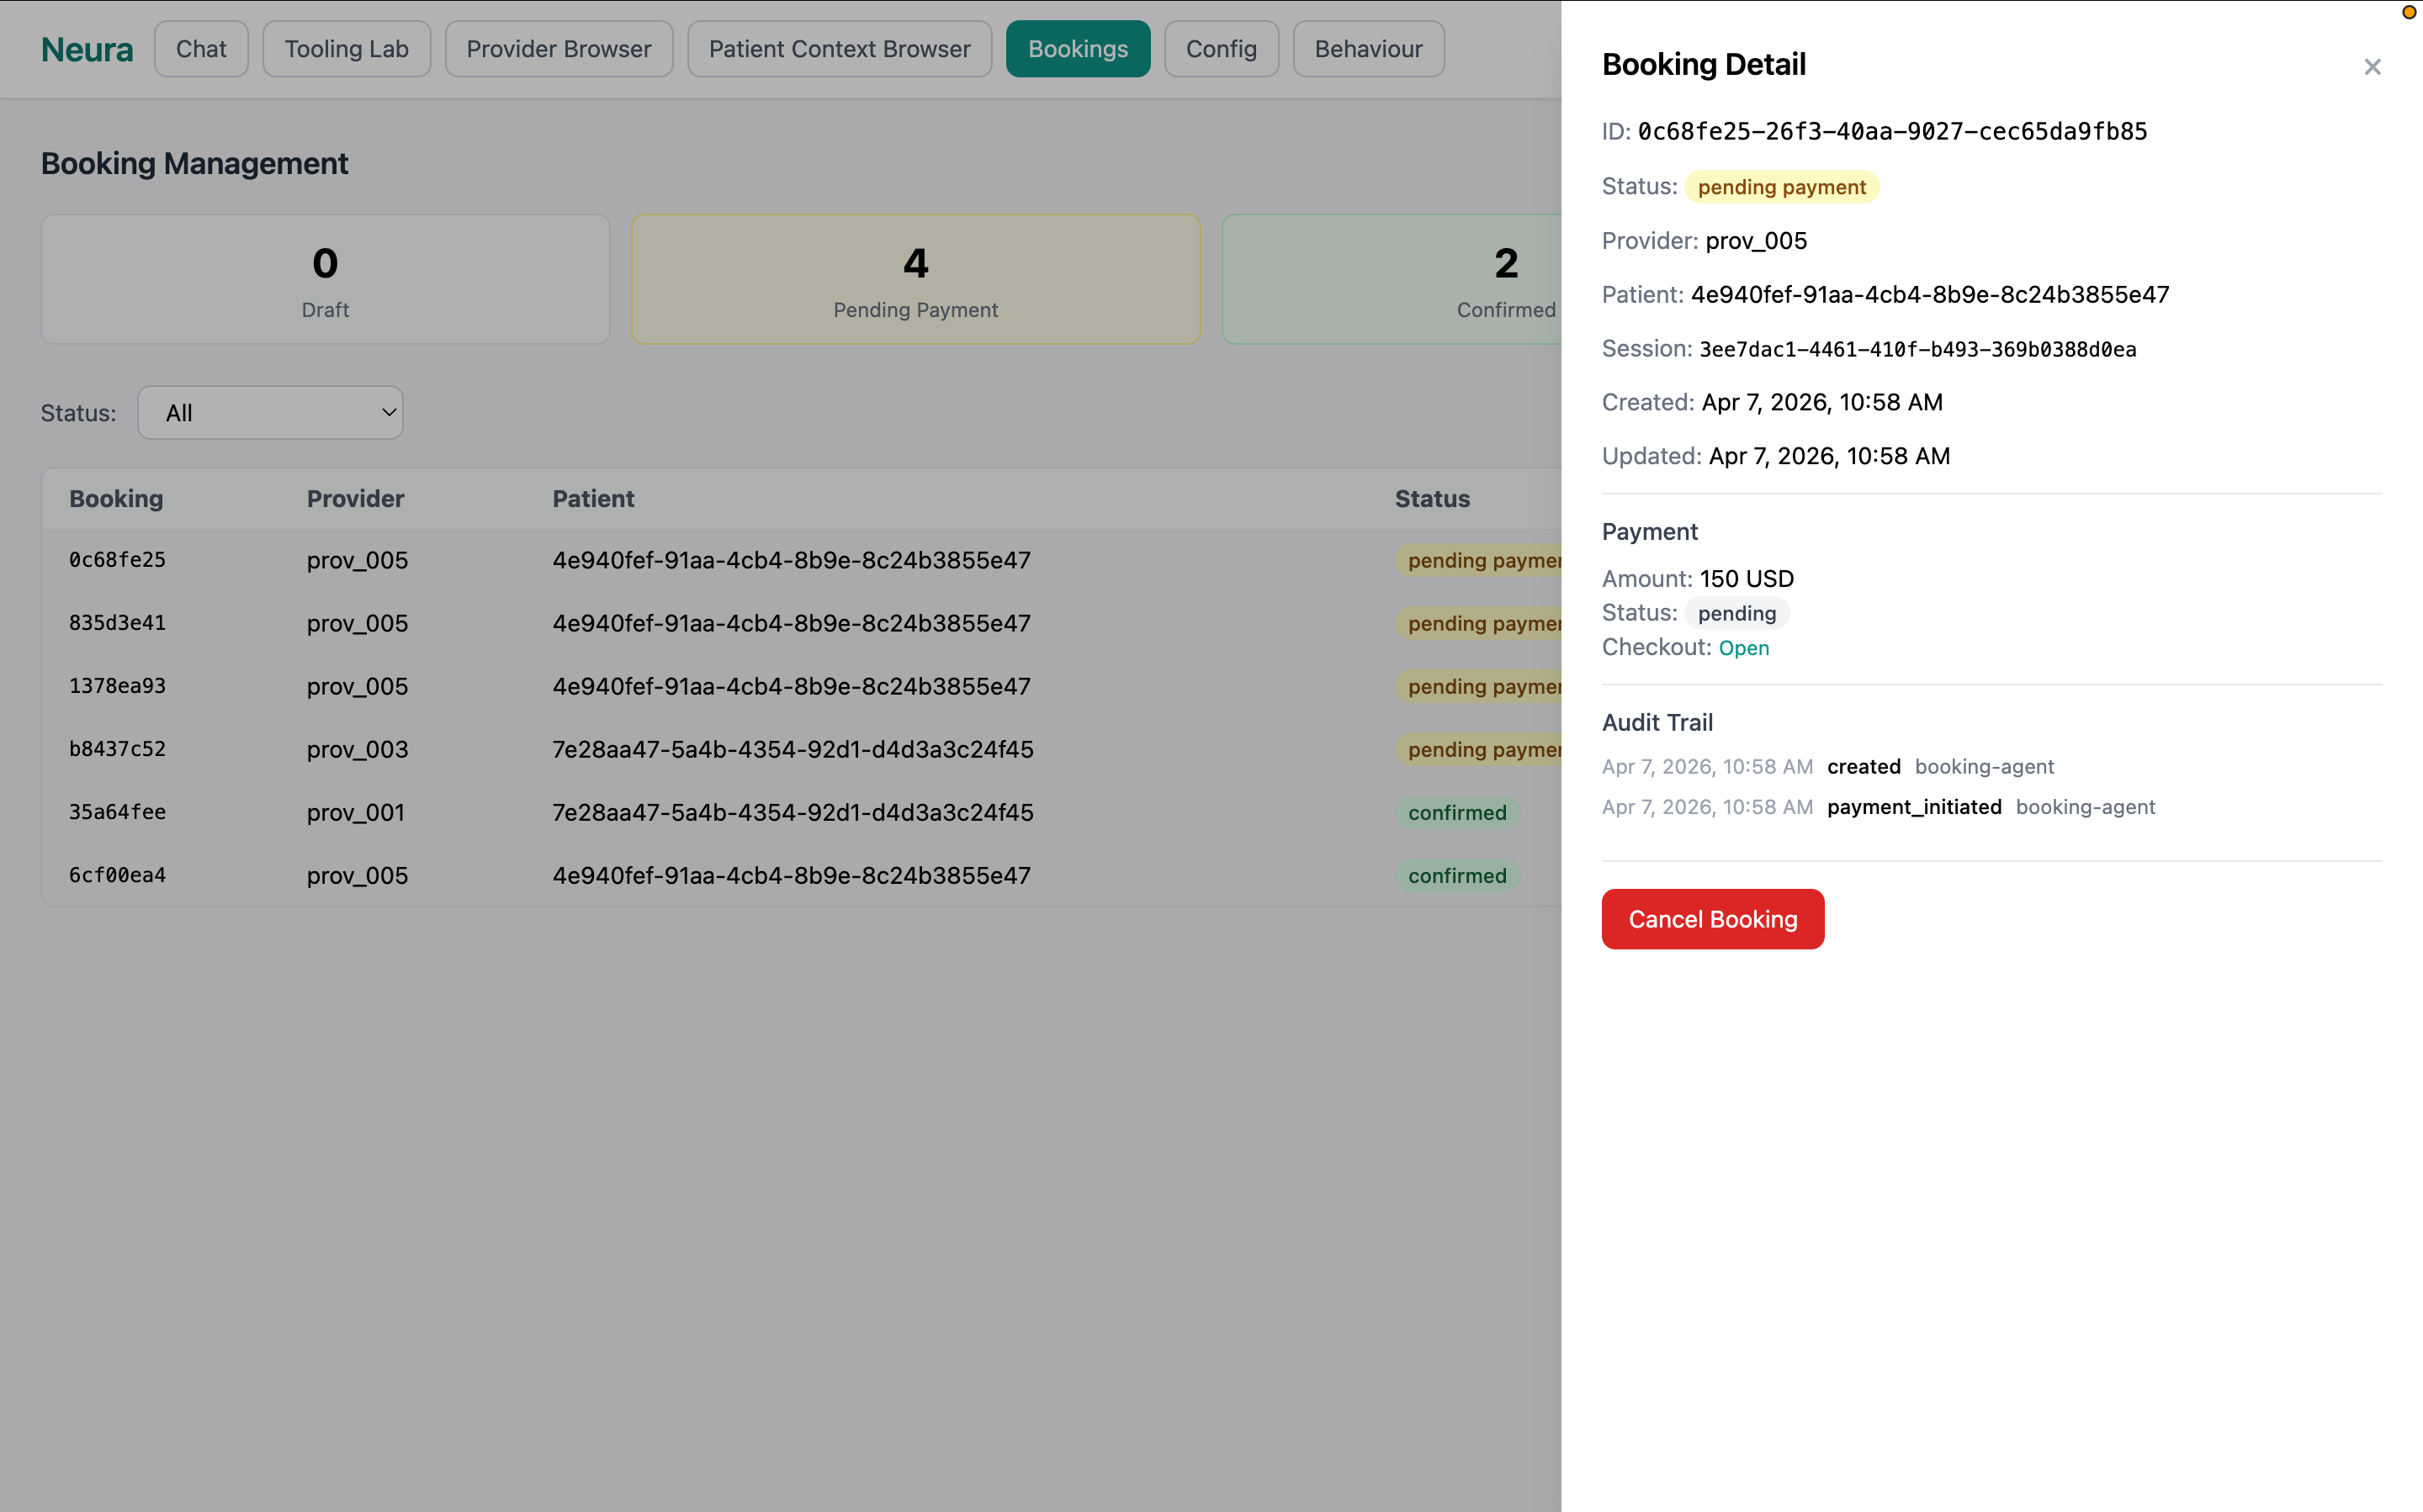Select the Bookings navigation item
The image size is (2423, 1512).
tap(1078, 48)
